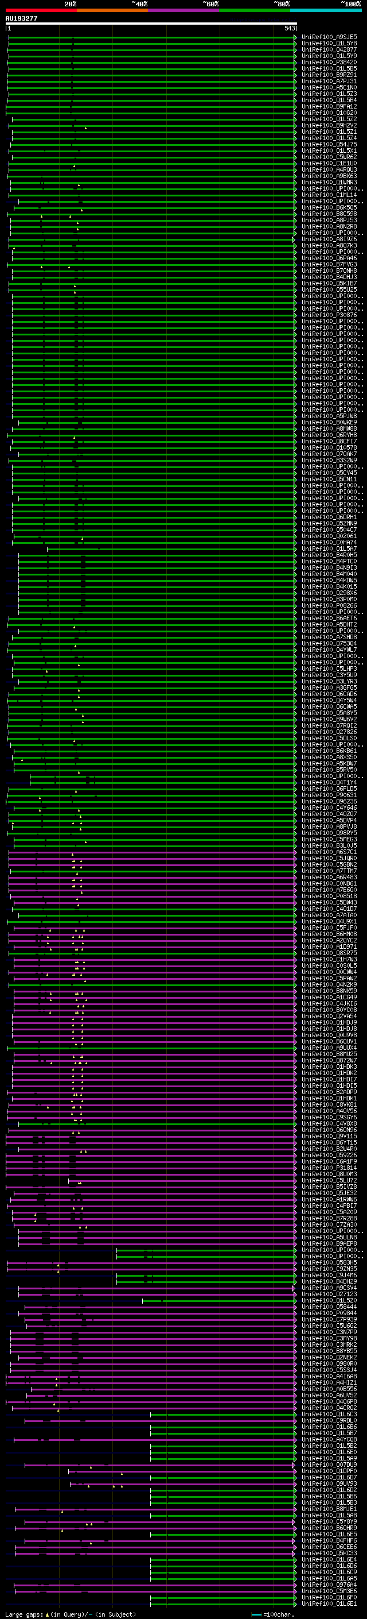
Task: Open the hit UniRef100_B4DHJ3
Action: (x=329, y=277)
